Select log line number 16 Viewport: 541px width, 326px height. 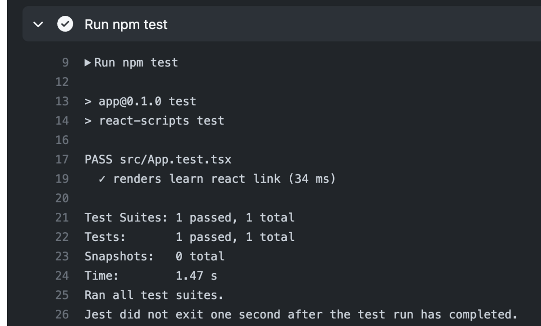point(62,140)
